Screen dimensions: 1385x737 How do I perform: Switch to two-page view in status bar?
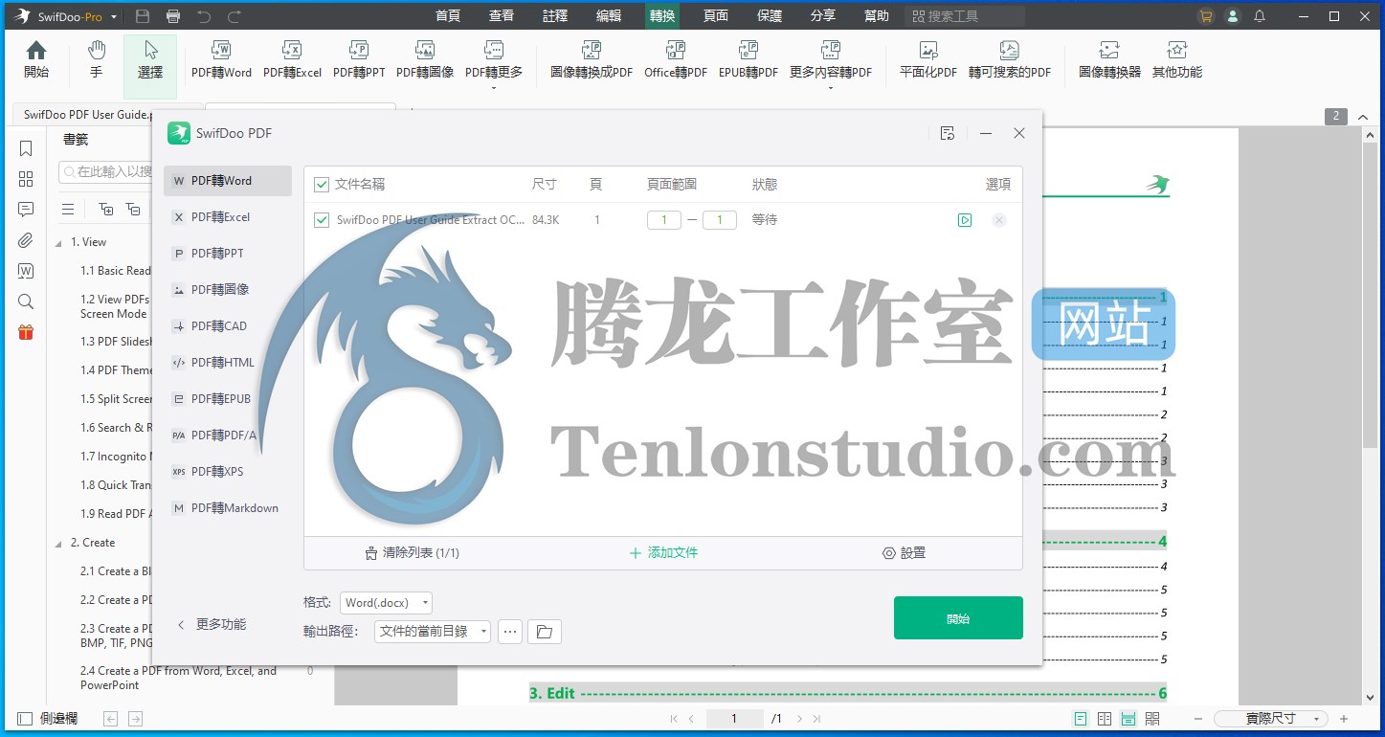pyautogui.click(x=1105, y=718)
